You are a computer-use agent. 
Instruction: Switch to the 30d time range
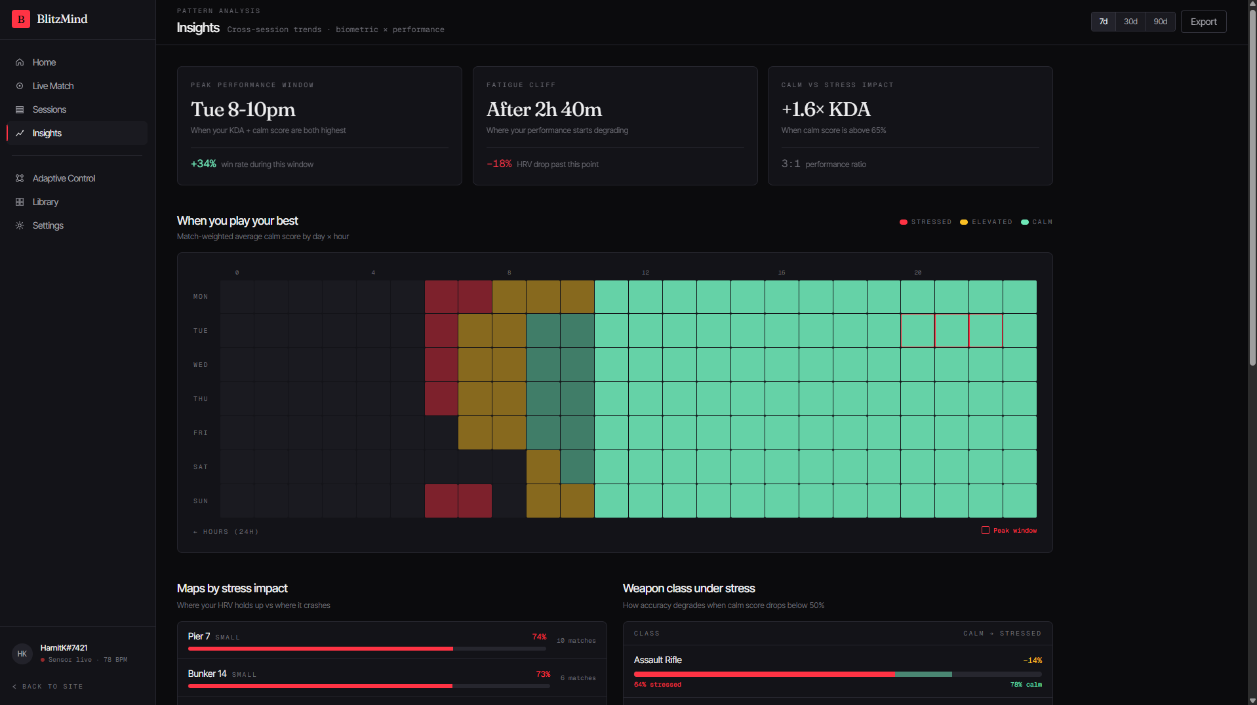(x=1130, y=22)
